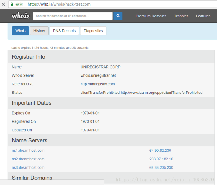Switch to the History tab

(x=39, y=31)
